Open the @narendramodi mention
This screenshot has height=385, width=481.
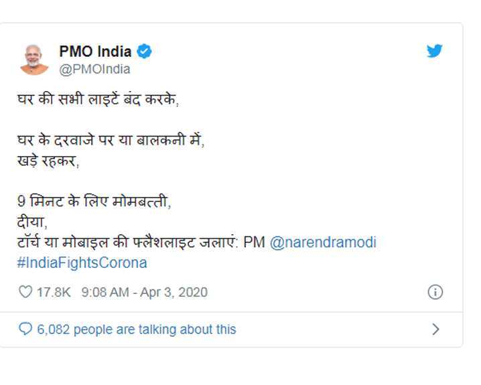[323, 242]
